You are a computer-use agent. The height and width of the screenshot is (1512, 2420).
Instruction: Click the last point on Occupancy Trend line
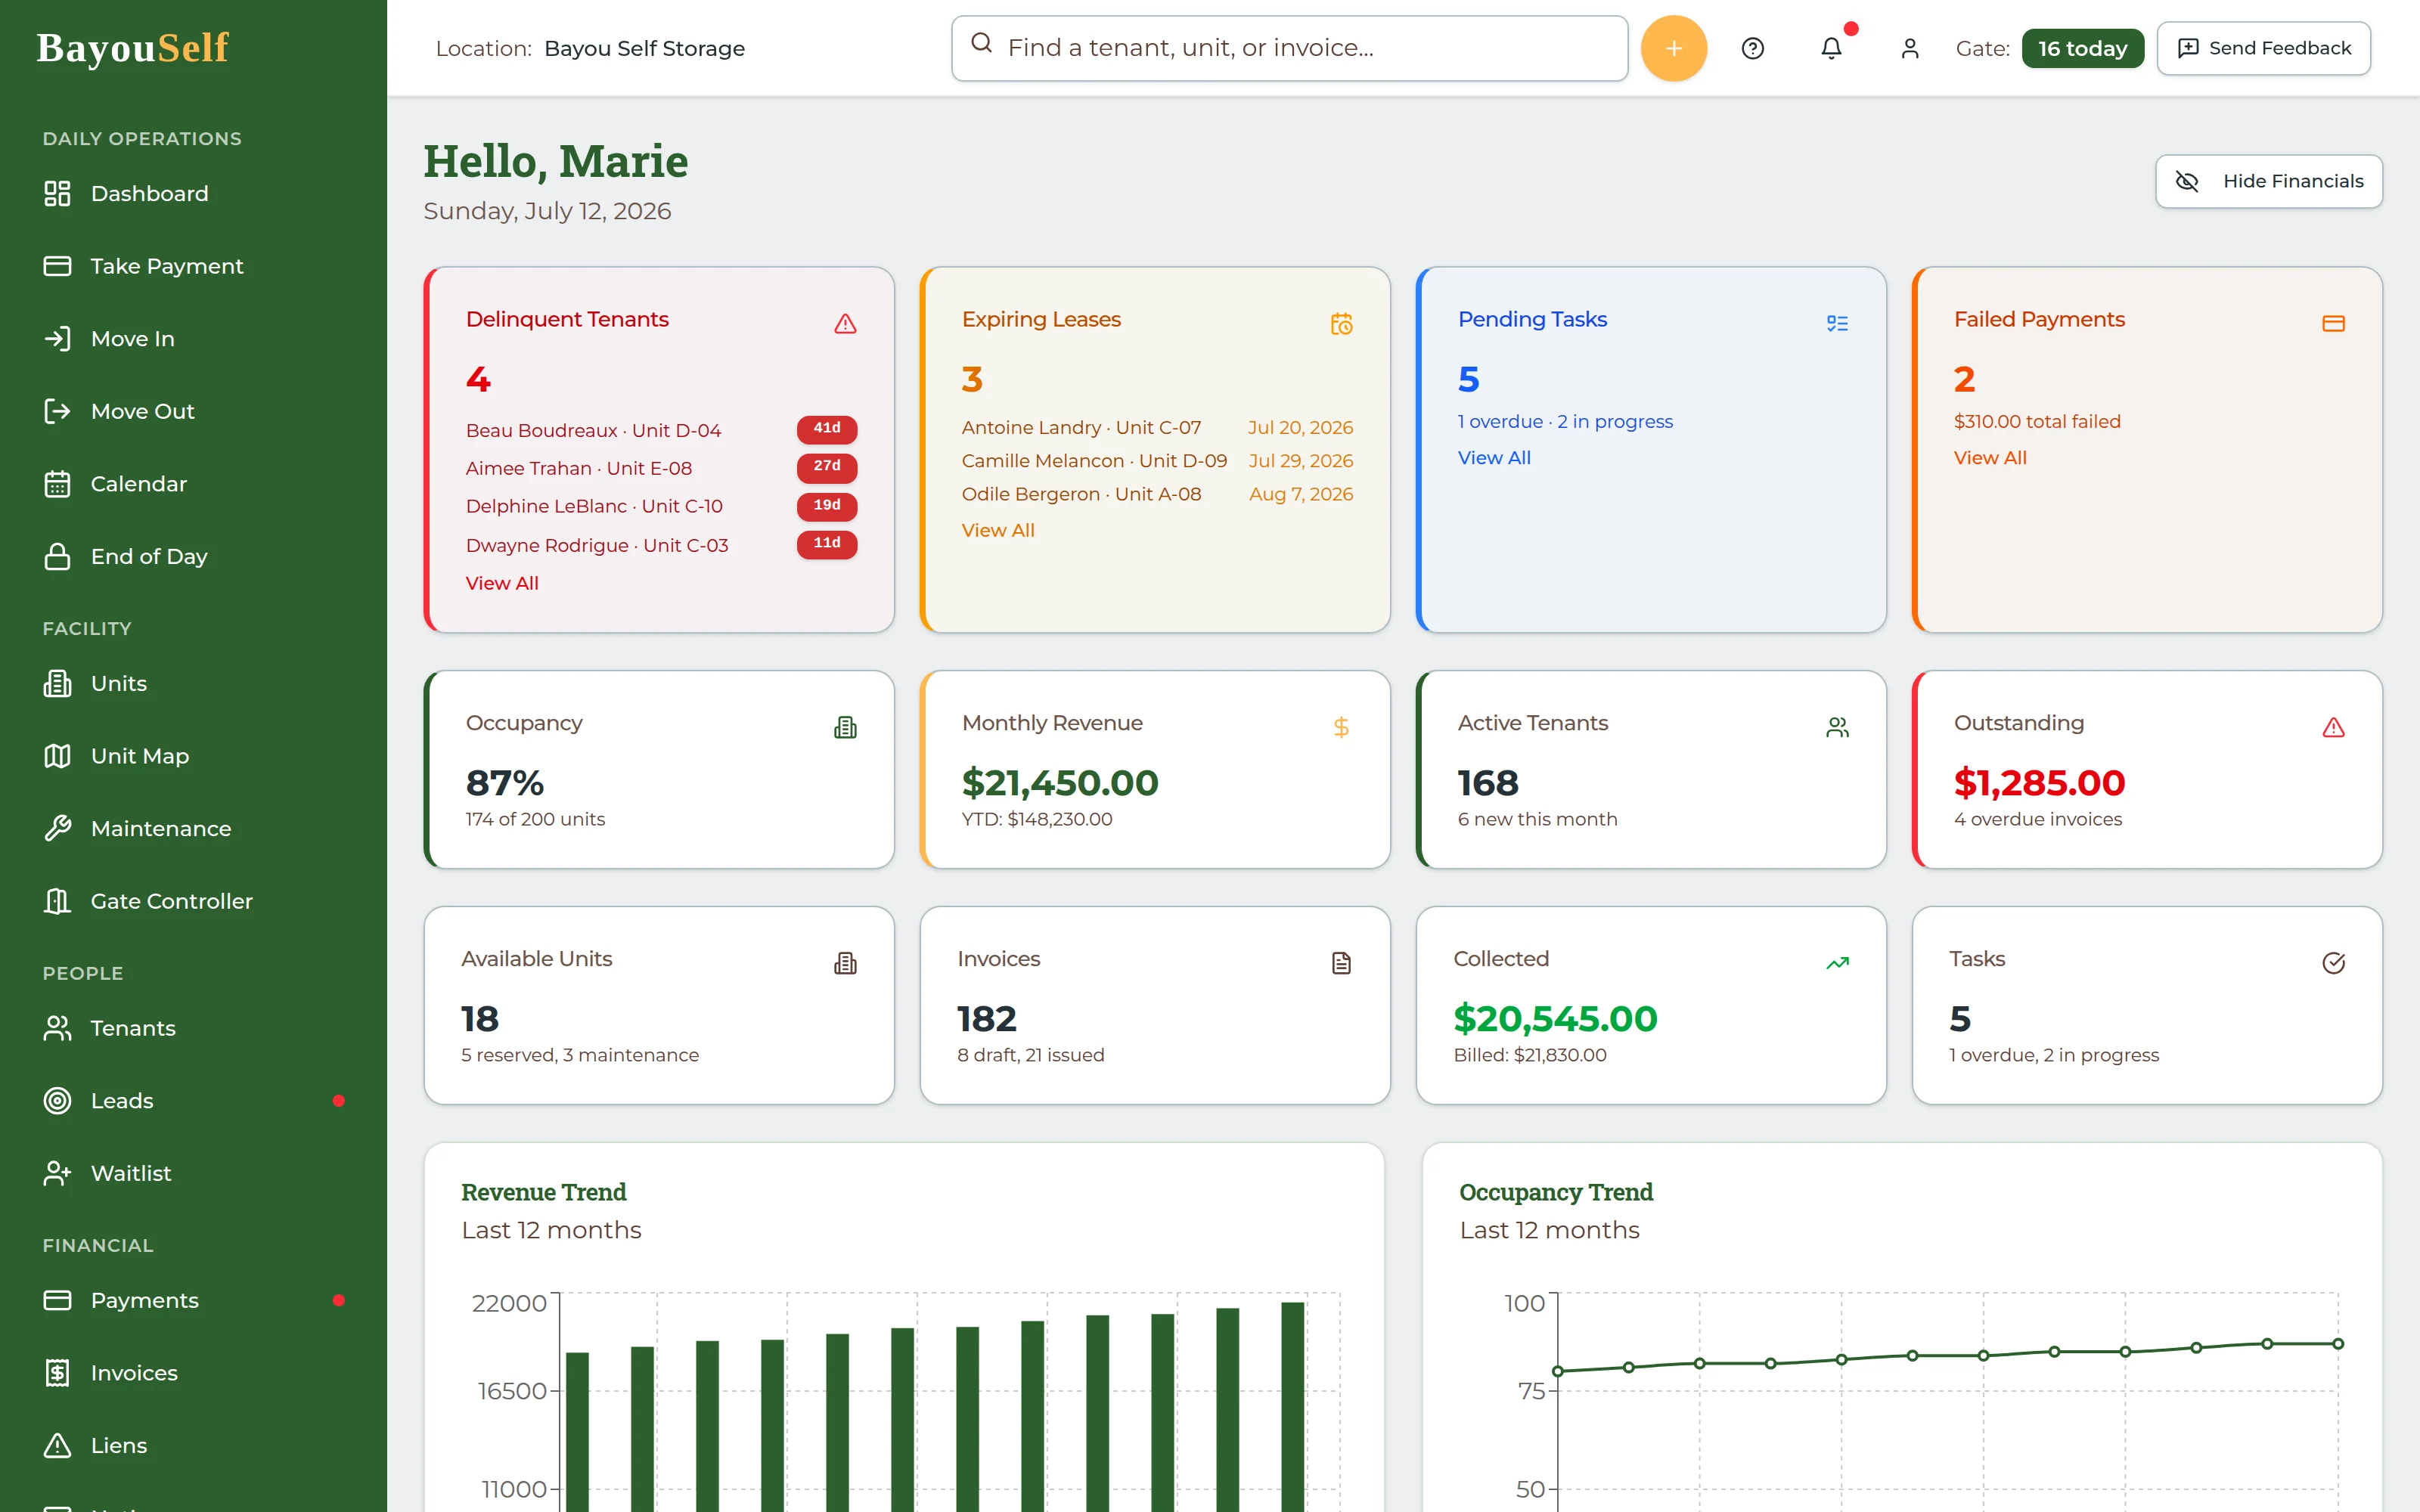coord(2338,1344)
